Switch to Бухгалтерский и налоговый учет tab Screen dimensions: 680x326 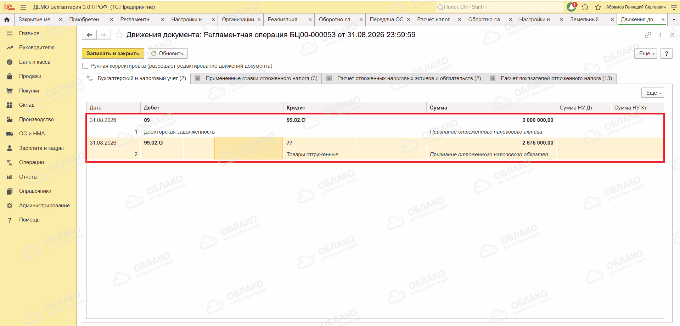136,78
